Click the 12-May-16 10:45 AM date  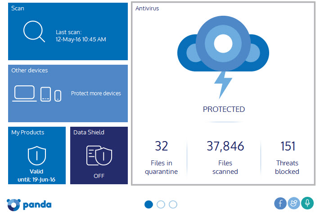click(x=81, y=40)
